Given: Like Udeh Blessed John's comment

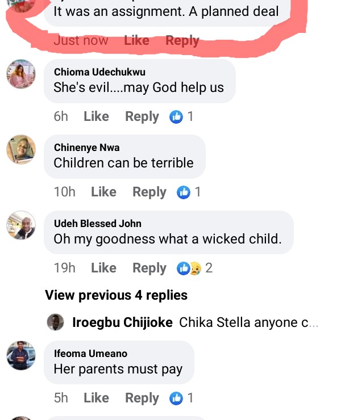Looking at the screenshot, I should (103, 268).
